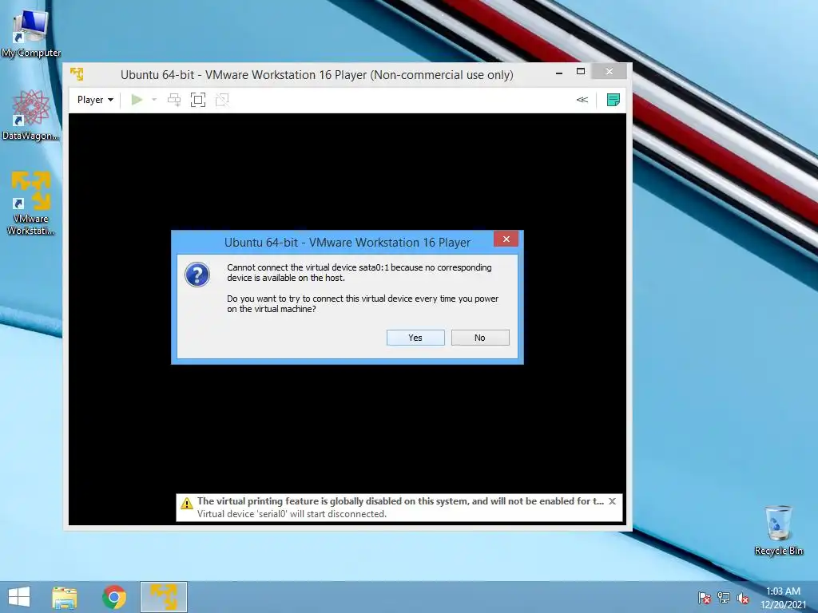Image resolution: width=818 pixels, height=613 pixels.
Task: Close the sata0:1 device dialog
Action: [x=506, y=239]
